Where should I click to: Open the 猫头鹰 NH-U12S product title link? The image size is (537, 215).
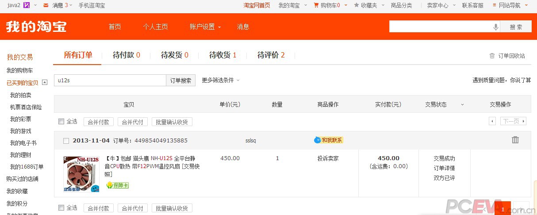click(x=152, y=166)
